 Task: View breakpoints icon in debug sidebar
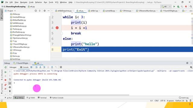coord(5,85)
